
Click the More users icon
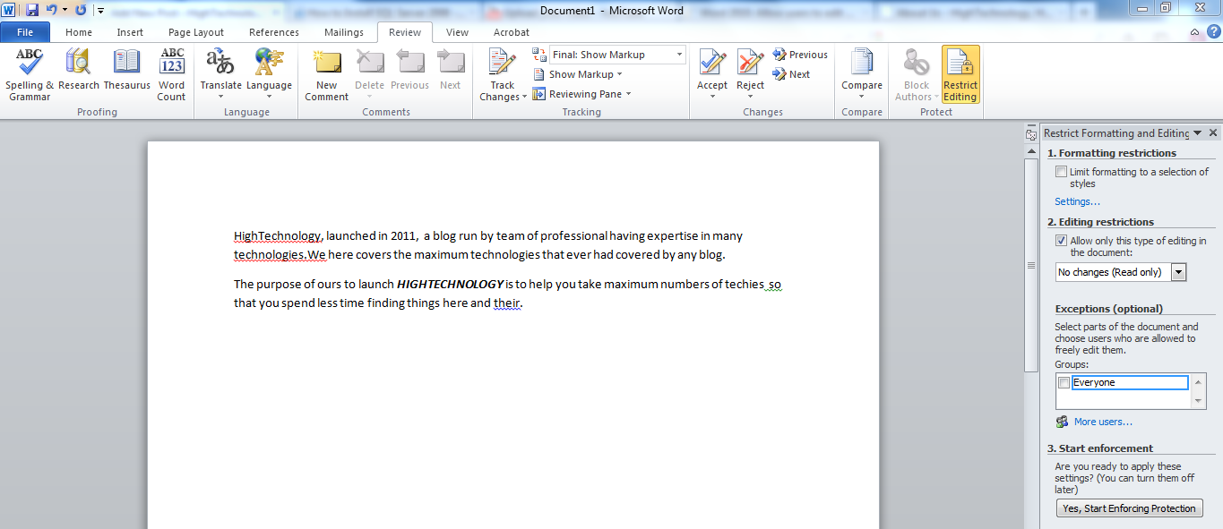click(x=1063, y=422)
